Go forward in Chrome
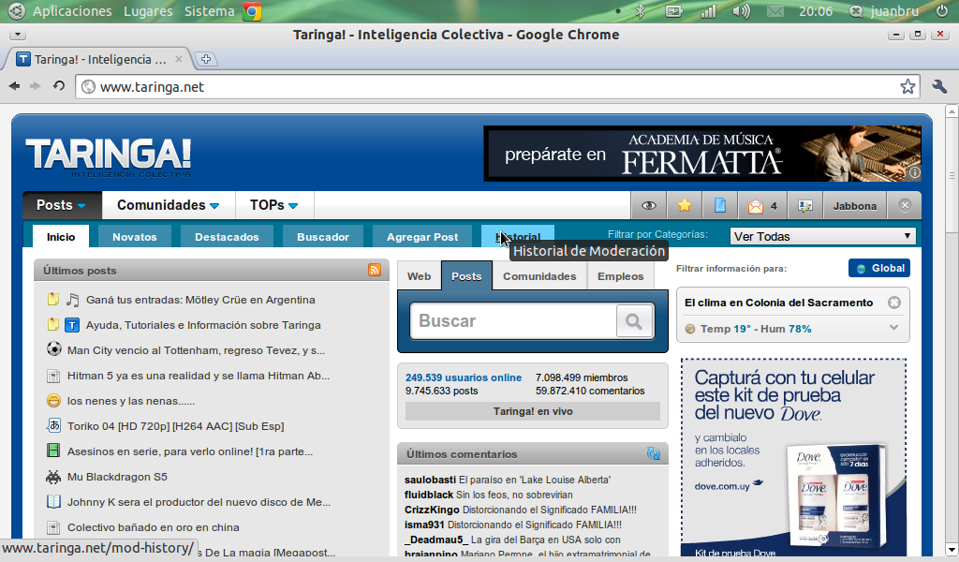959x562 pixels. [x=36, y=86]
